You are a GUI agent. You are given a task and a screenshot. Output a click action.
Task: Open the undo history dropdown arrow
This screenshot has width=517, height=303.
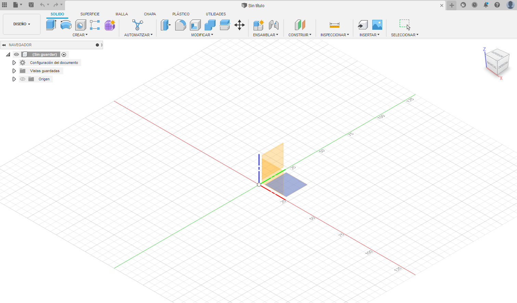pyautogui.click(x=48, y=5)
